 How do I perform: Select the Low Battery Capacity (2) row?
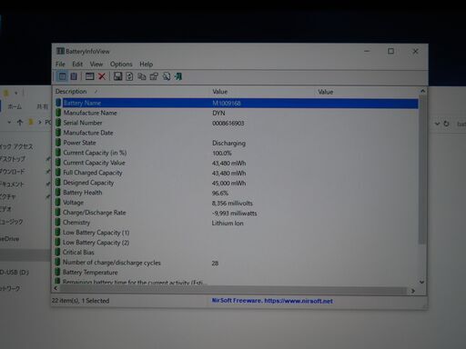(x=237, y=243)
